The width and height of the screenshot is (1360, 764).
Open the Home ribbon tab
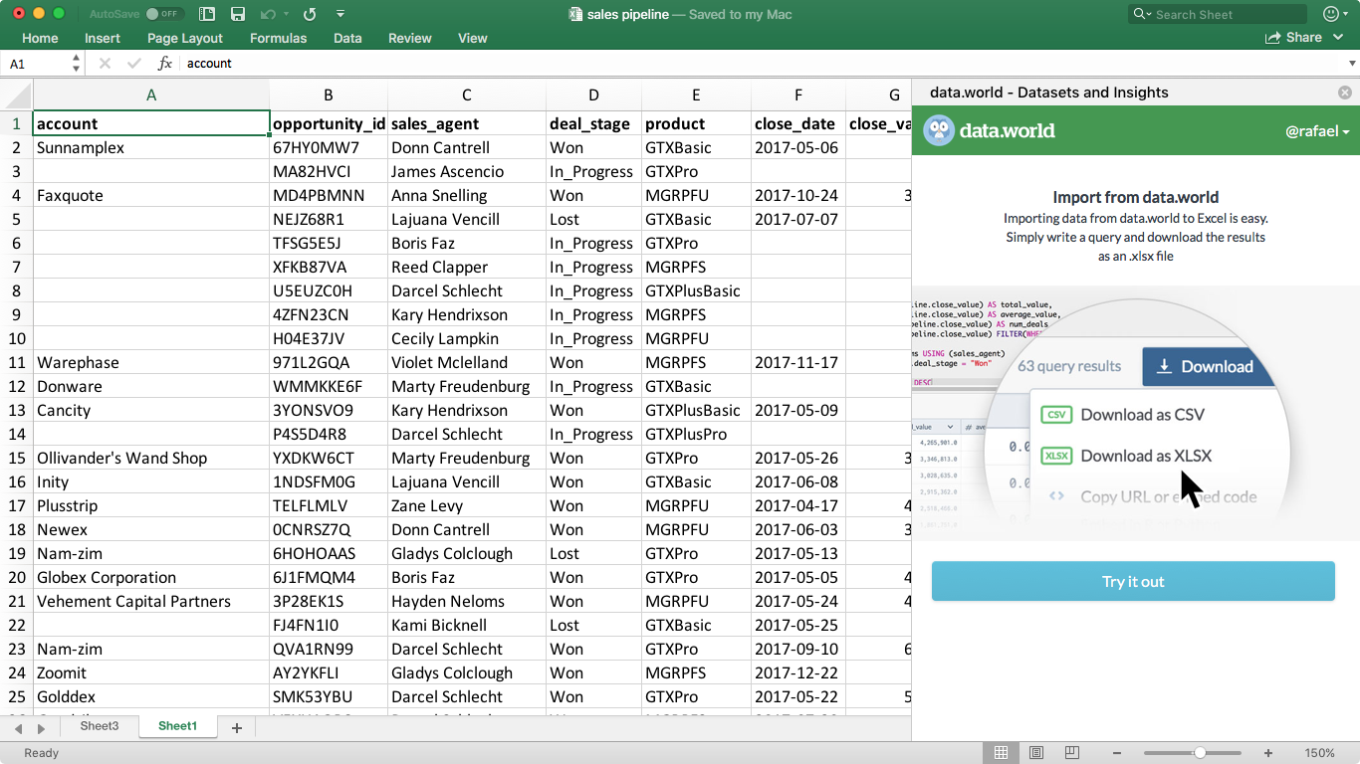tap(40, 38)
